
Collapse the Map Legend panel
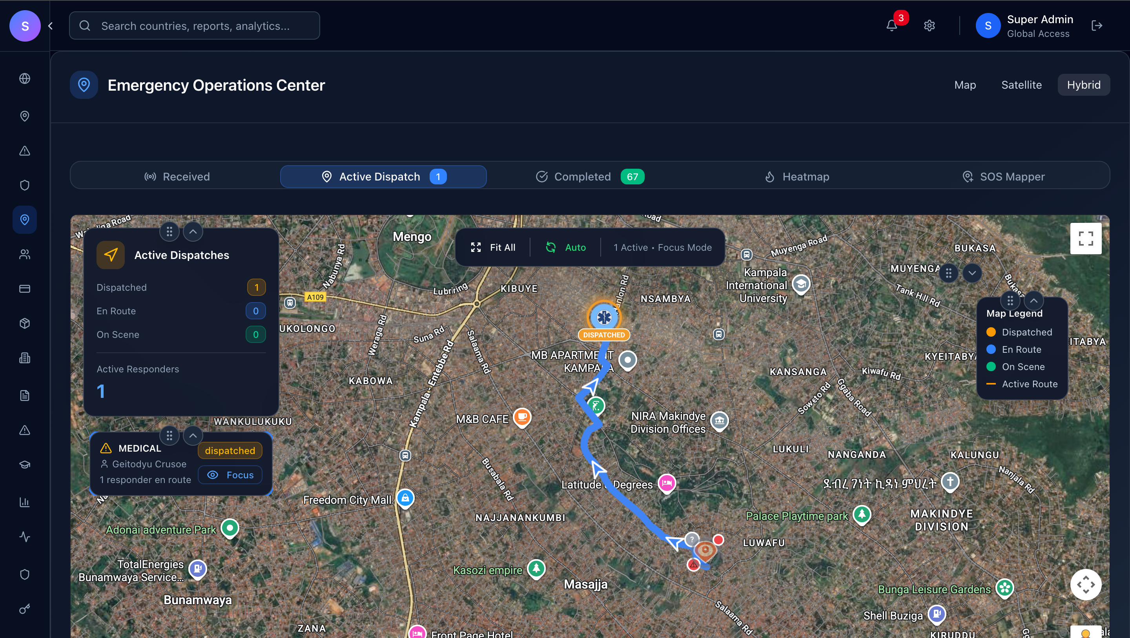(x=1033, y=301)
